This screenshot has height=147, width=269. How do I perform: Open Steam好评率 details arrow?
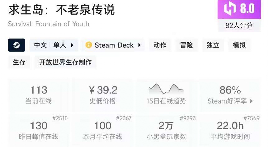(251, 101)
